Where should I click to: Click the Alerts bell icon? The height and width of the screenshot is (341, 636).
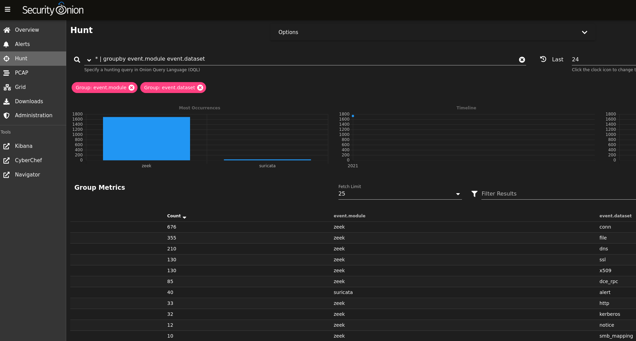(x=6, y=44)
